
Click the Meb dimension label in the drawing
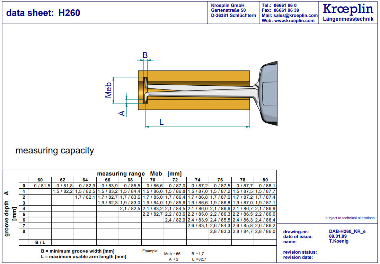pyautogui.click(x=109, y=90)
